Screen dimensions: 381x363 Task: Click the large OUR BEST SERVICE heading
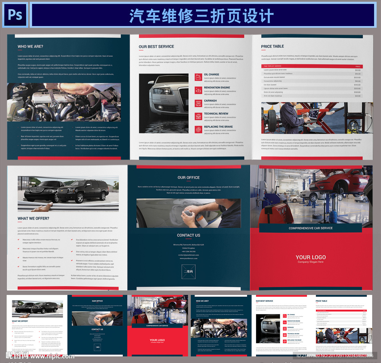coord(156,46)
